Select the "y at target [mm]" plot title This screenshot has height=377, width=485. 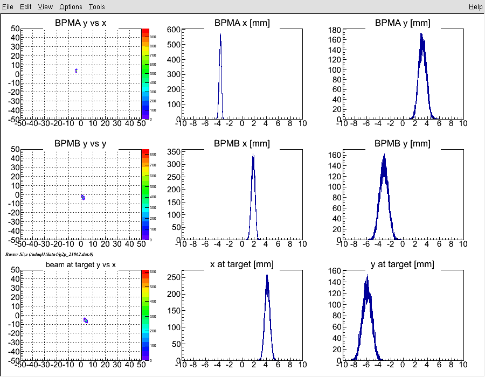tap(403, 264)
